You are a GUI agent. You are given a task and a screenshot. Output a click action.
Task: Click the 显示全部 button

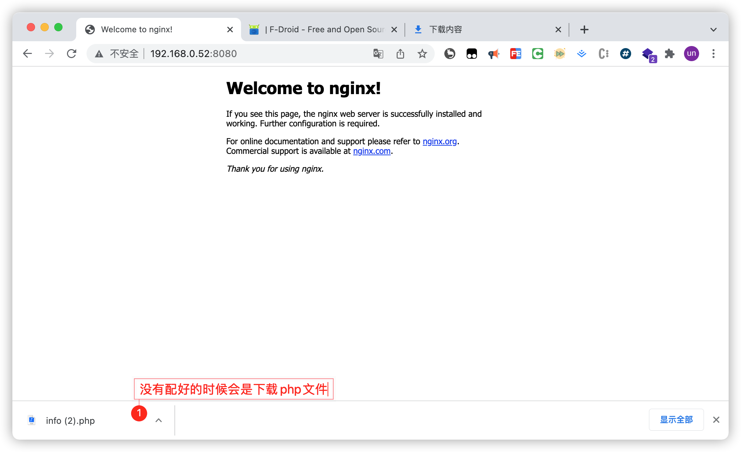tap(676, 420)
